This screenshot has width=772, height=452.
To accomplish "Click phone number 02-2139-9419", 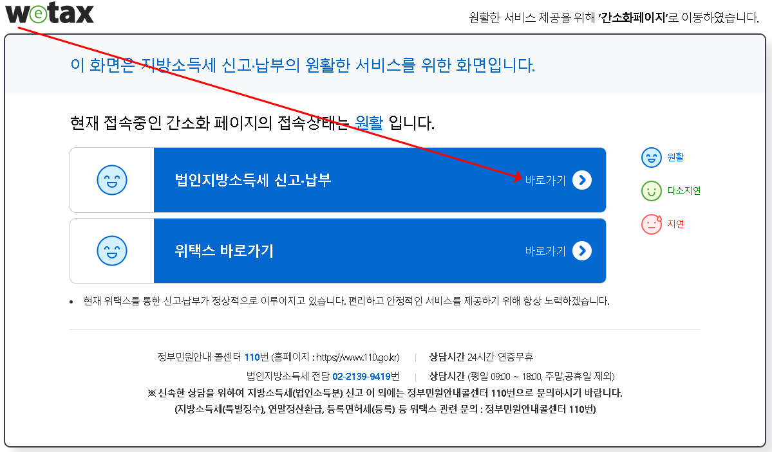I will (x=361, y=377).
